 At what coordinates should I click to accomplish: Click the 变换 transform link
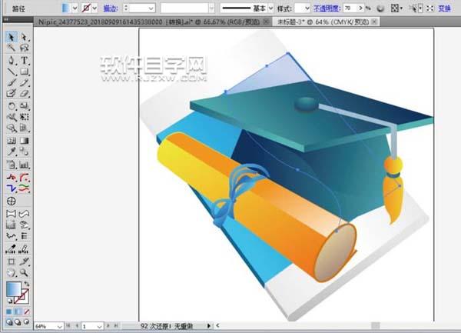click(x=444, y=7)
